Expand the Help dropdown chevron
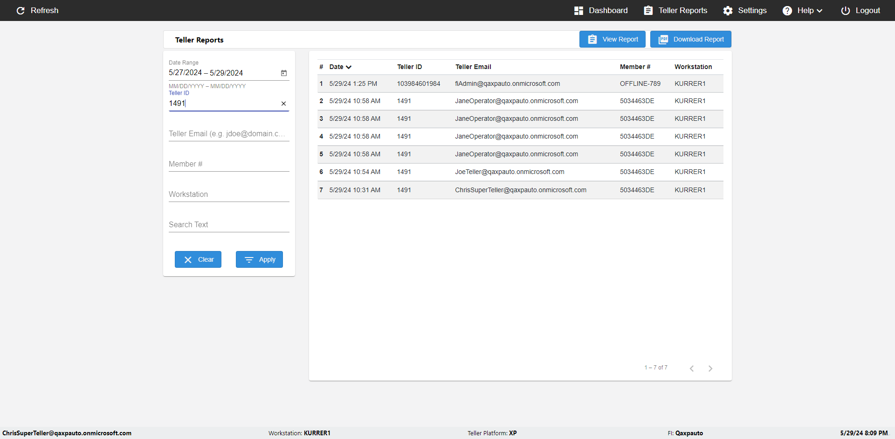The width and height of the screenshot is (895, 439). 819,11
